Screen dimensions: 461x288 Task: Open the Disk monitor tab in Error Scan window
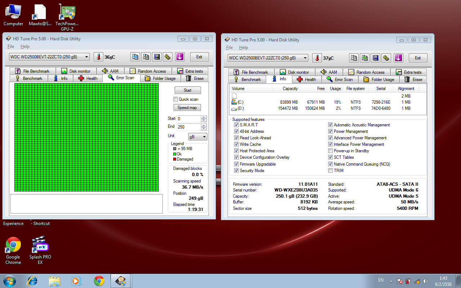click(76, 71)
